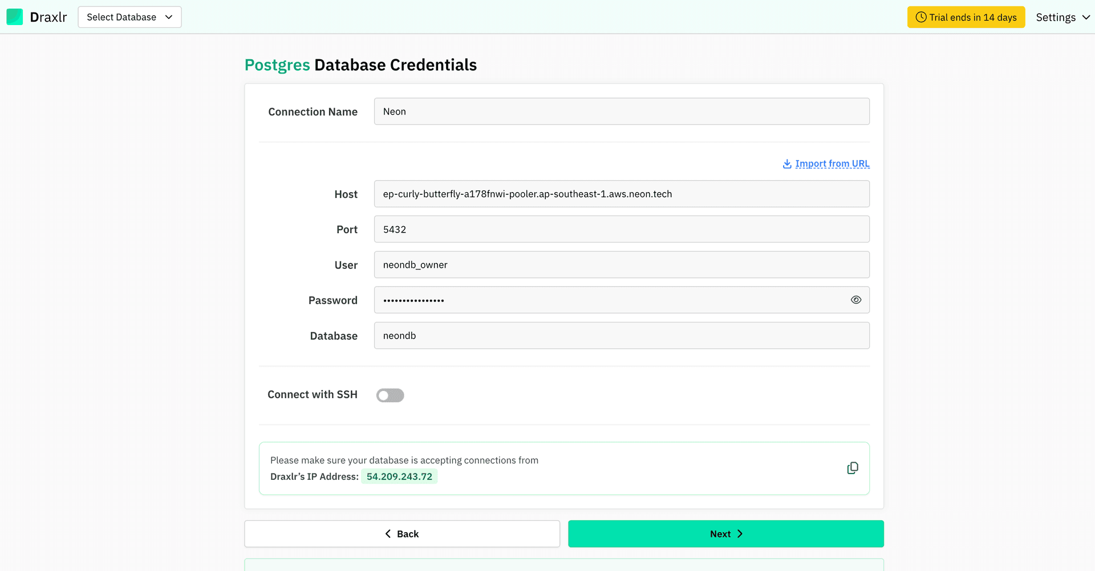Open the Select Database dropdown
1095x571 pixels.
click(129, 17)
